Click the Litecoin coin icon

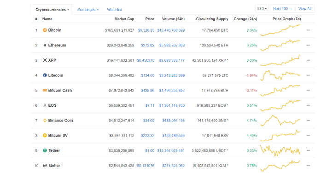click(x=45, y=75)
